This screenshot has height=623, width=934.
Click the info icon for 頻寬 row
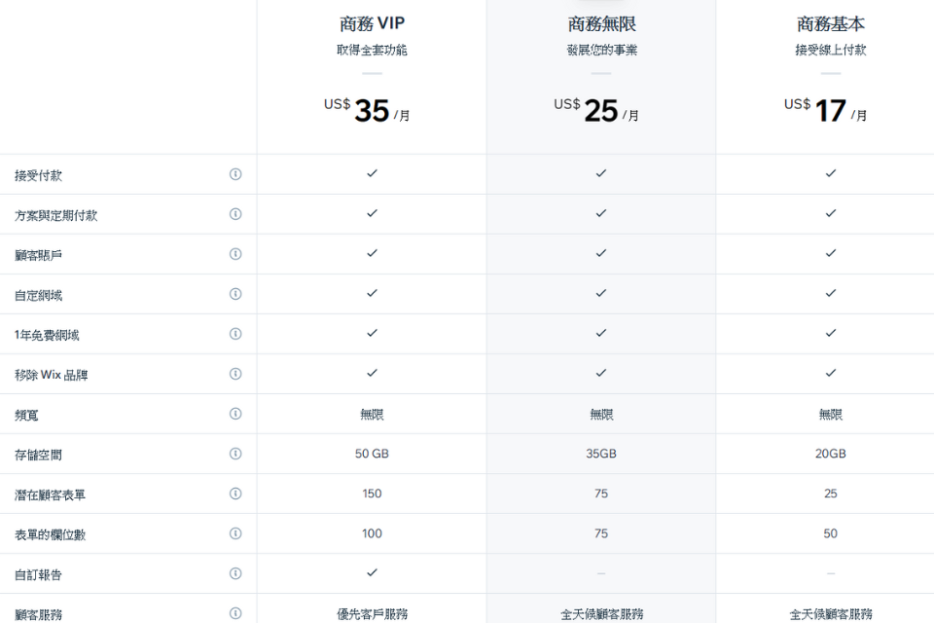(234, 413)
